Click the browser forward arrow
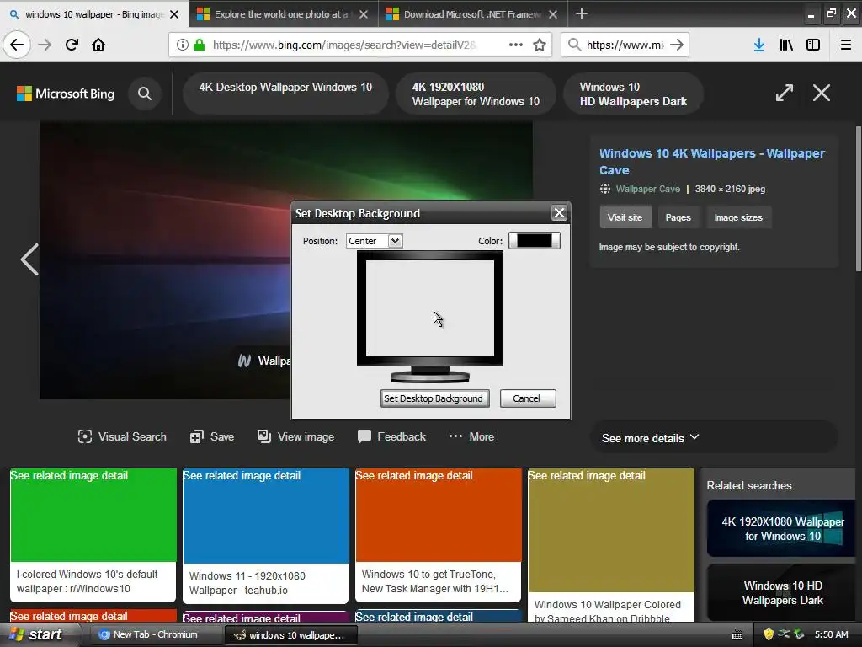The height and width of the screenshot is (647, 862). (x=45, y=45)
